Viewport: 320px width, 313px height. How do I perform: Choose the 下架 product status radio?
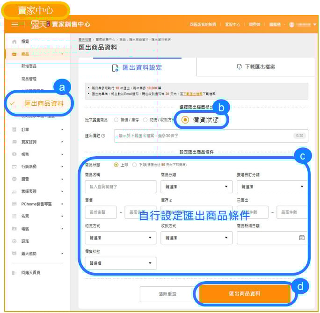[x=135, y=165]
